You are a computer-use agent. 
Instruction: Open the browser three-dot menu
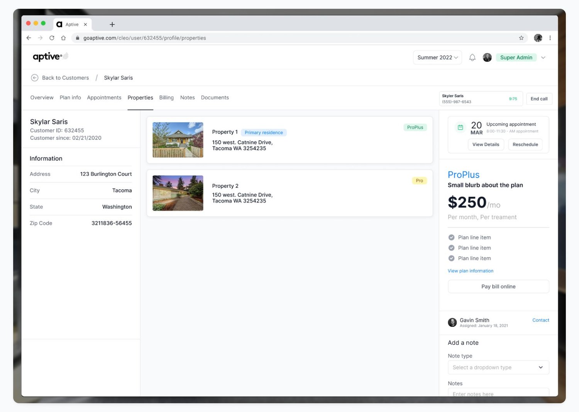550,38
